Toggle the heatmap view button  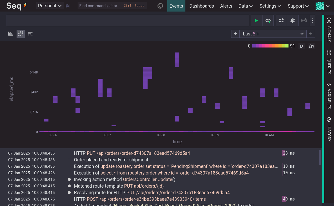(x=21, y=34)
